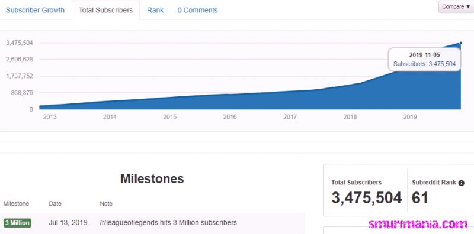The height and width of the screenshot is (234, 474).
Task: Click the 1,737,752 y-axis label
Action: tap(20, 76)
